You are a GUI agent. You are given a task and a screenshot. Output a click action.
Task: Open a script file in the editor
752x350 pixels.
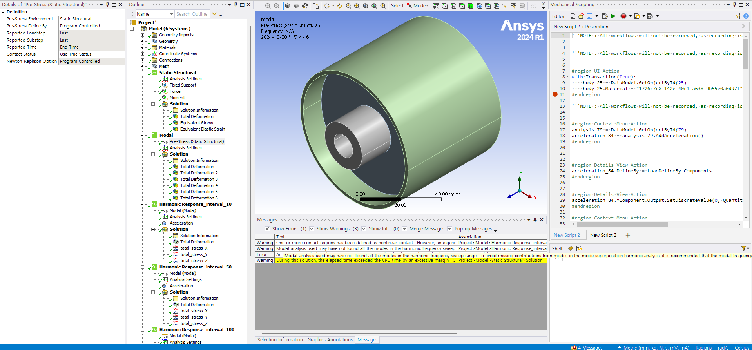(581, 16)
